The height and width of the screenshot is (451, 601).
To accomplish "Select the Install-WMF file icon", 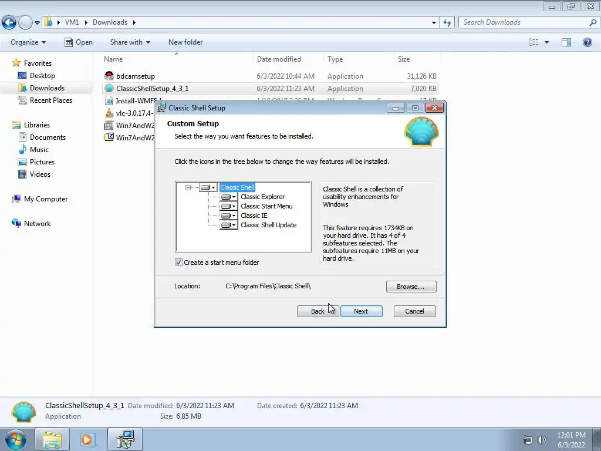I will (109, 101).
